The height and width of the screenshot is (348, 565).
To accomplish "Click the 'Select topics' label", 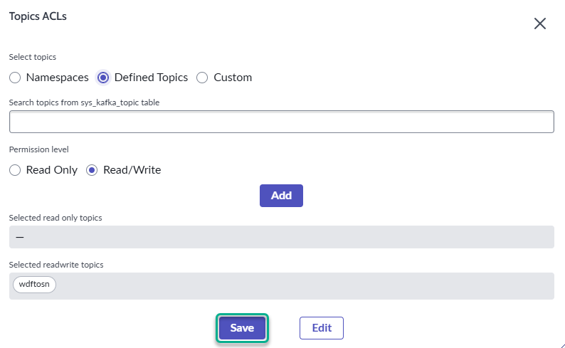I will tap(32, 57).
